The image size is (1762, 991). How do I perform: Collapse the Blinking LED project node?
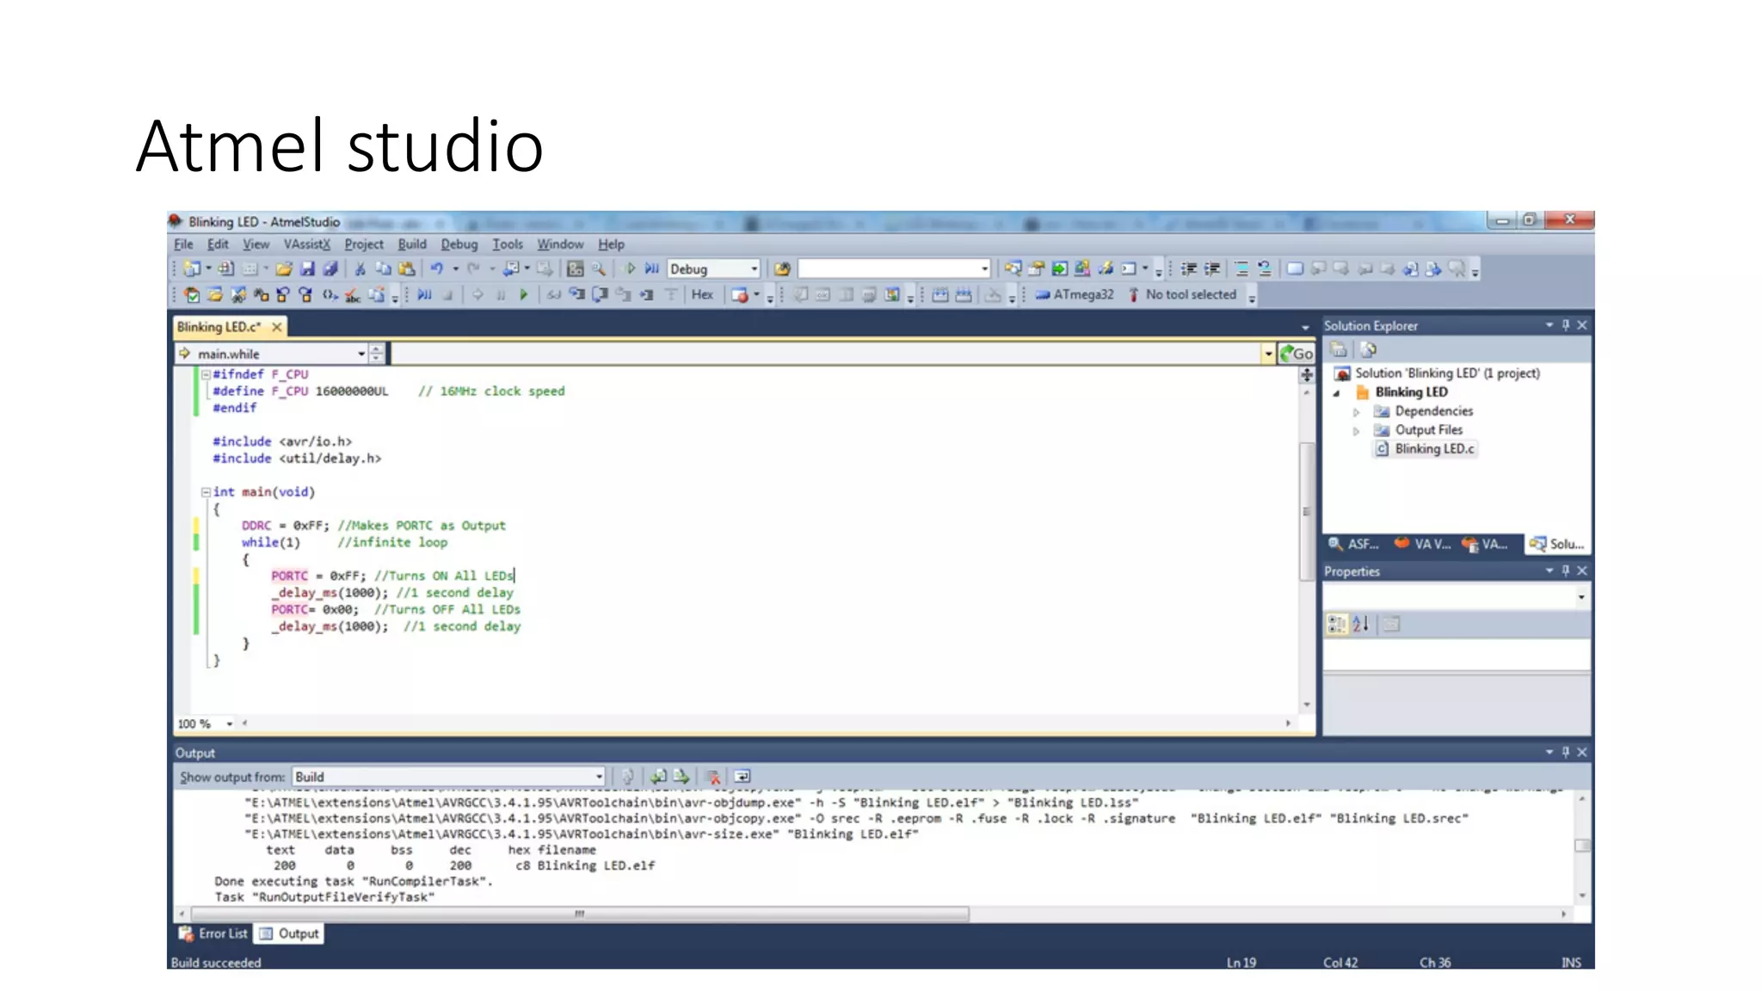tap(1337, 393)
